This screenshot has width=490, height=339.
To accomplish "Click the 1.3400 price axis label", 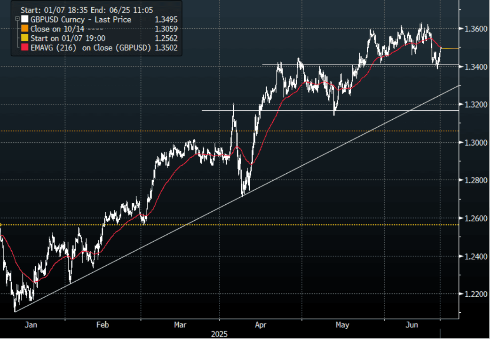I will (476, 67).
